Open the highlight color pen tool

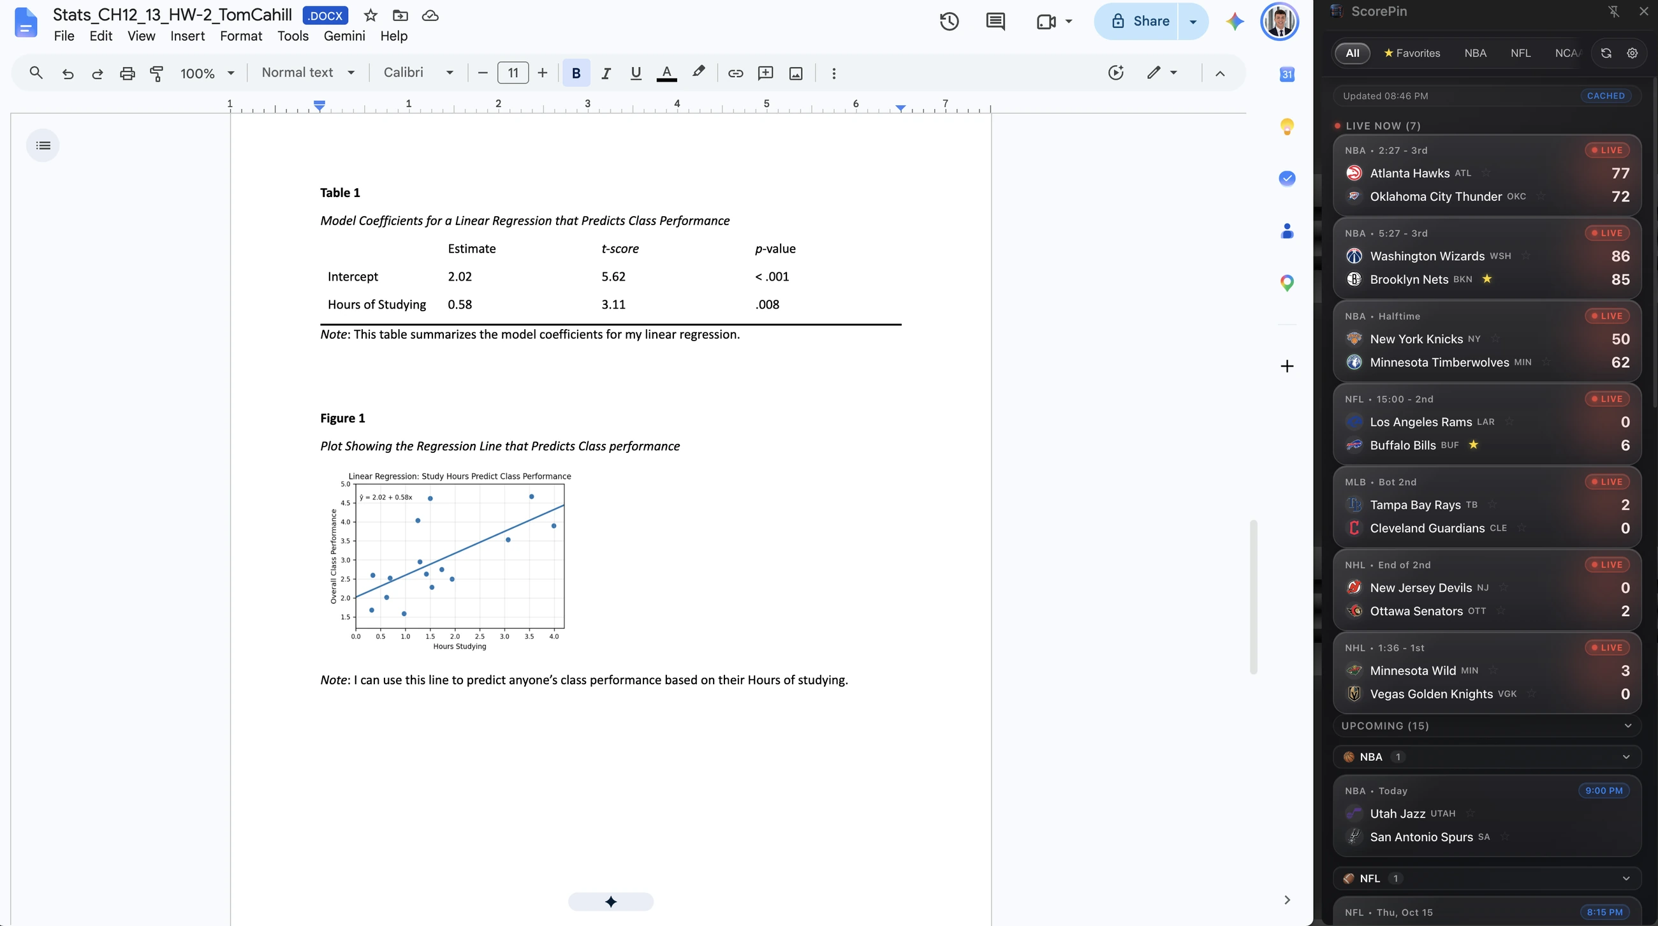tap(698, 72)
